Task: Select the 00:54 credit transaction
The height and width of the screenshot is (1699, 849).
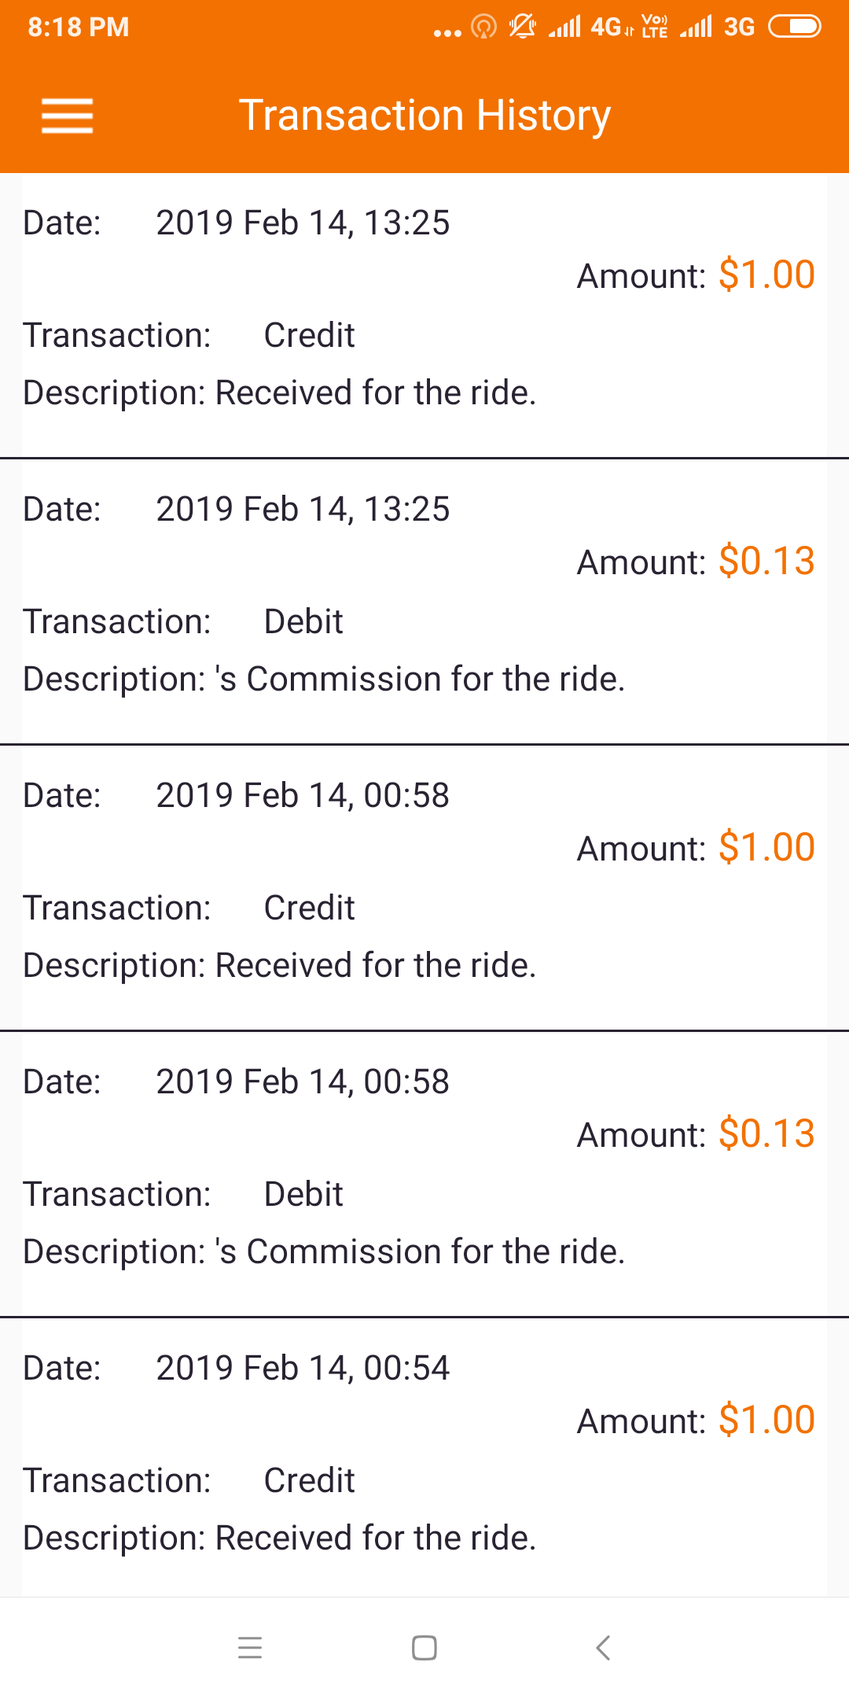Action: tap(424, 1458)
